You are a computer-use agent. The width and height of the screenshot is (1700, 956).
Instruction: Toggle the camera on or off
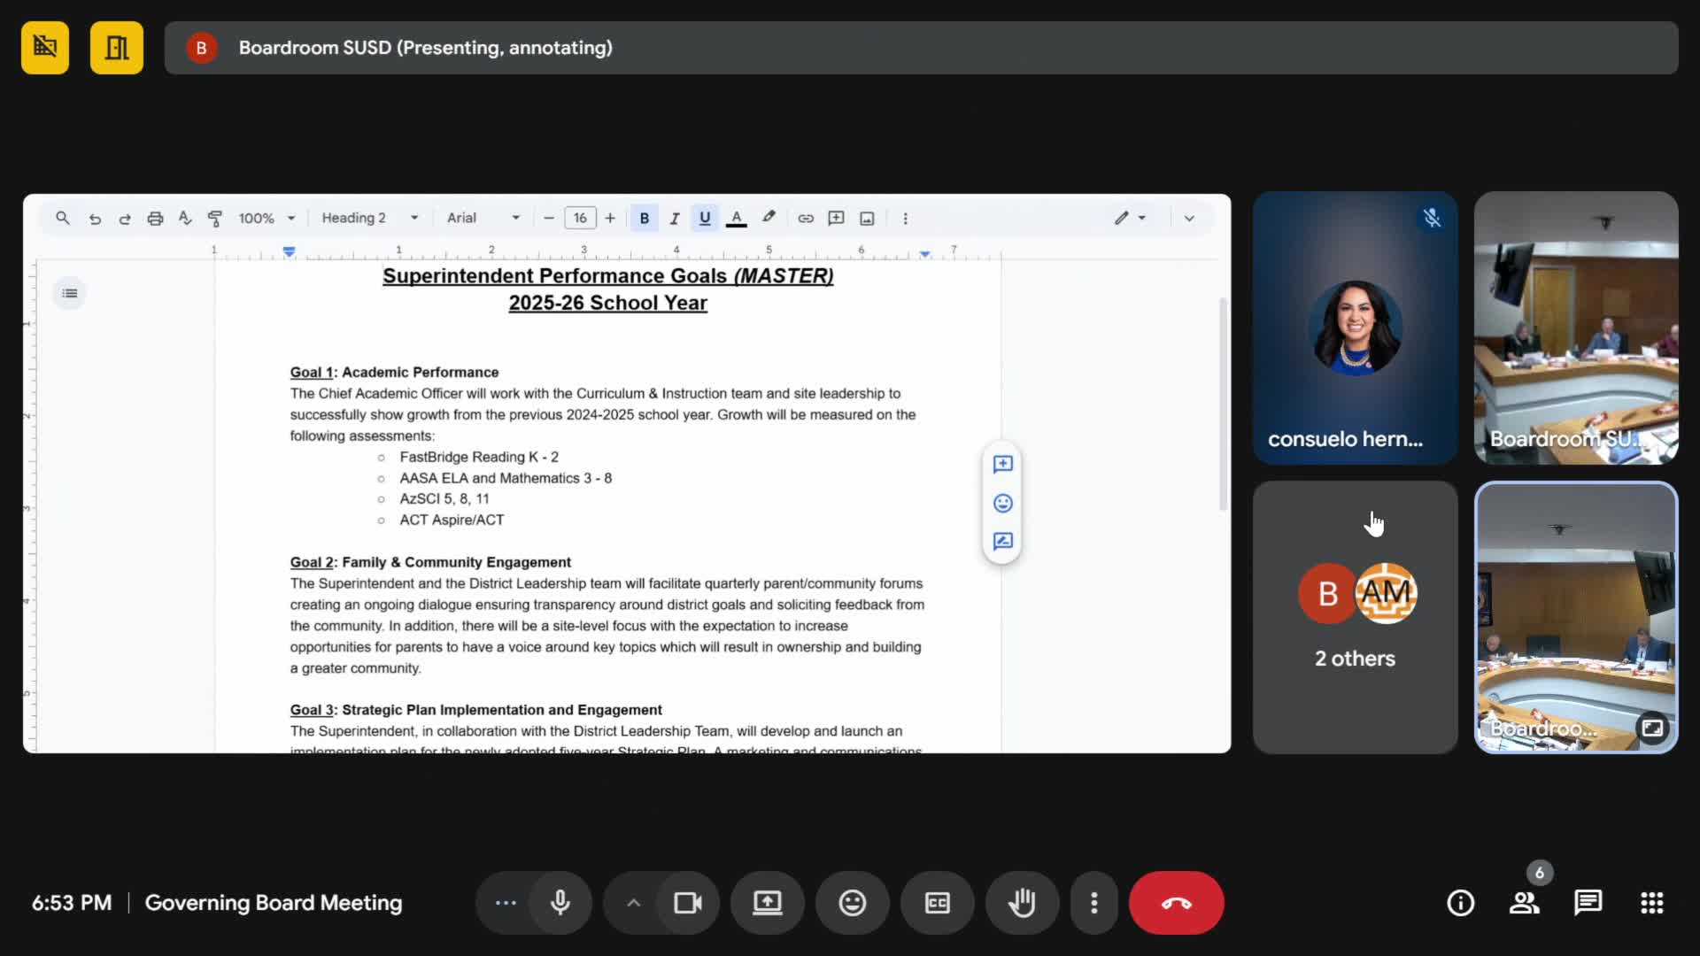(x=687, y=903)
